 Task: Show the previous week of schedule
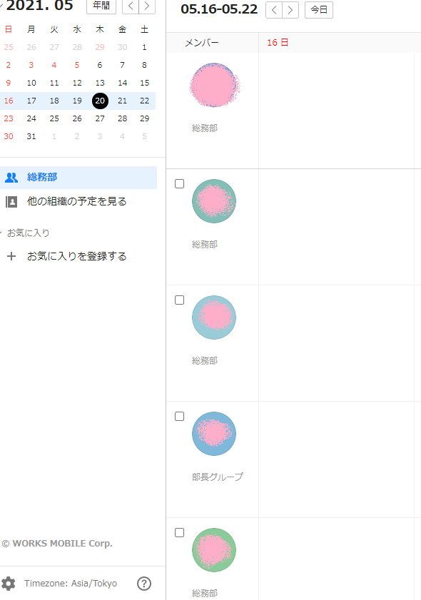(x=274, y=10)
